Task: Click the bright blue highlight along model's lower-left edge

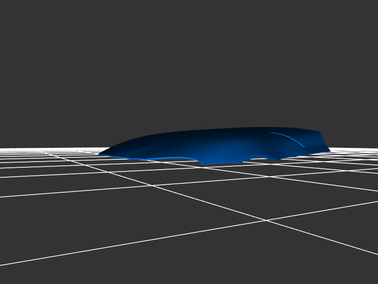Action: (170, 158)
